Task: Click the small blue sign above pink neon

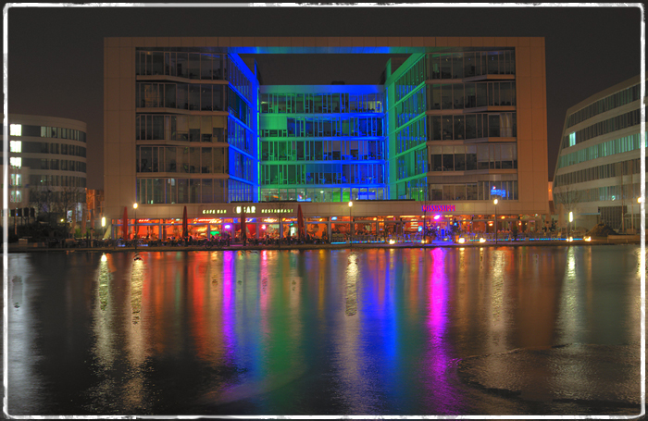Action: click(x=498, y=192)
